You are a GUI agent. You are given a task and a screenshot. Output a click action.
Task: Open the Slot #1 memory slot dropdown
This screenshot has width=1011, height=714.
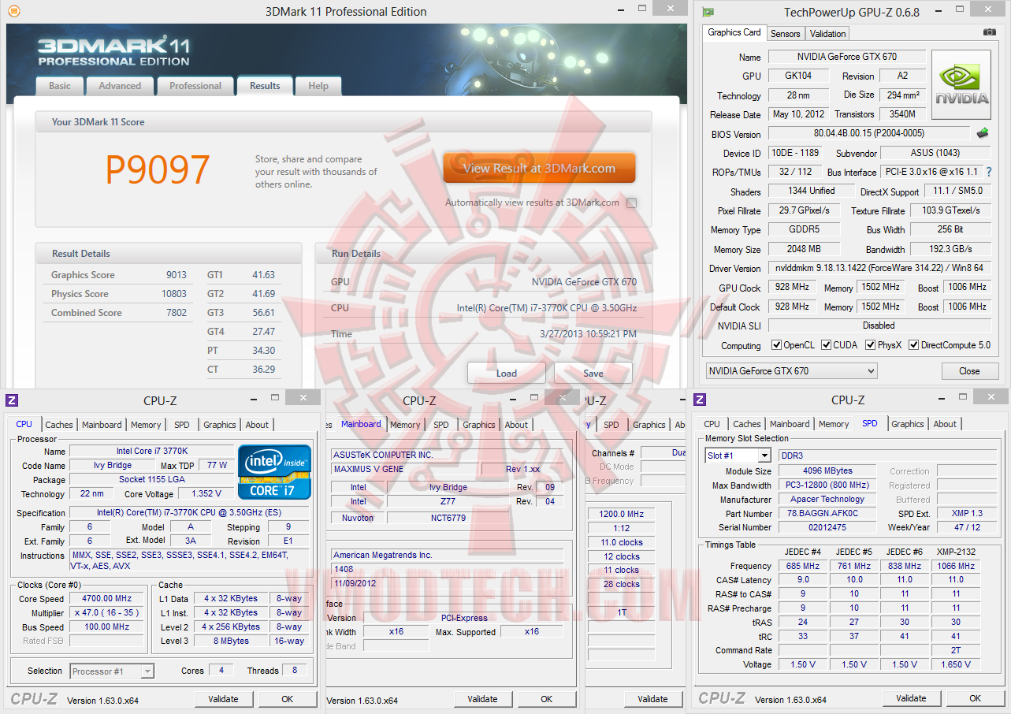tap(738, 456)
